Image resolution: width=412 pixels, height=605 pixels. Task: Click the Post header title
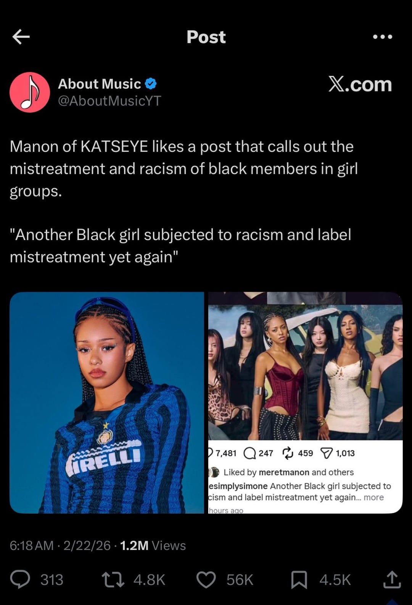[206, 37]
